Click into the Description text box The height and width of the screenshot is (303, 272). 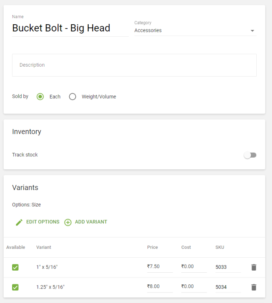134,65
